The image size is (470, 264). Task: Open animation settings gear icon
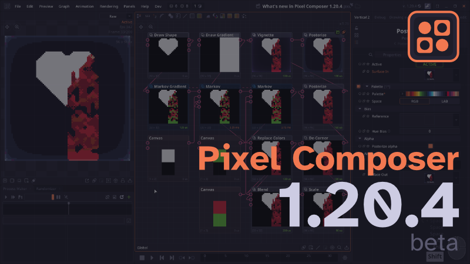[x=345, y=258]
